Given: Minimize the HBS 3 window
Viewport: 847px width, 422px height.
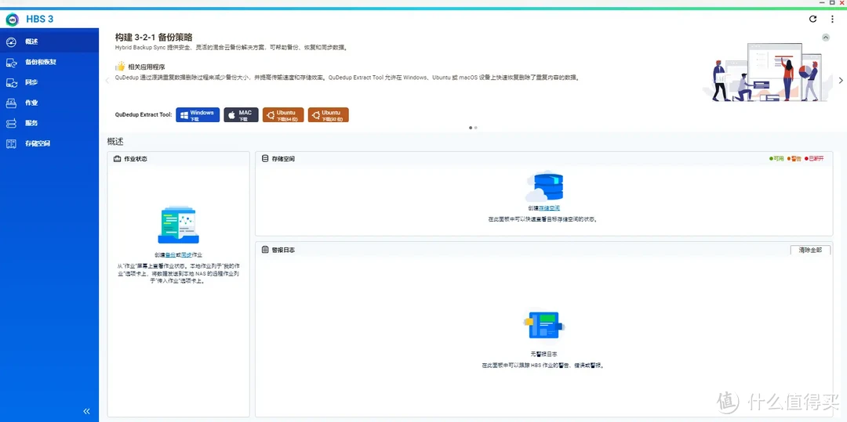Looking at the screenshot, I should [822, 2].
